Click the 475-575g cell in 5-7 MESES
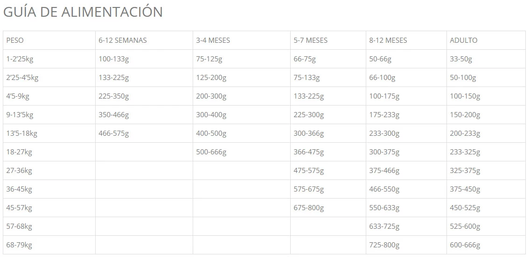This screenshot has height=259, width=530. [x=309, y=171]
